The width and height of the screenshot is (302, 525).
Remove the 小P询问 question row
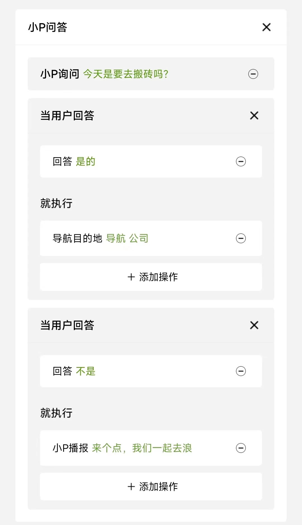tap(253, 74)
